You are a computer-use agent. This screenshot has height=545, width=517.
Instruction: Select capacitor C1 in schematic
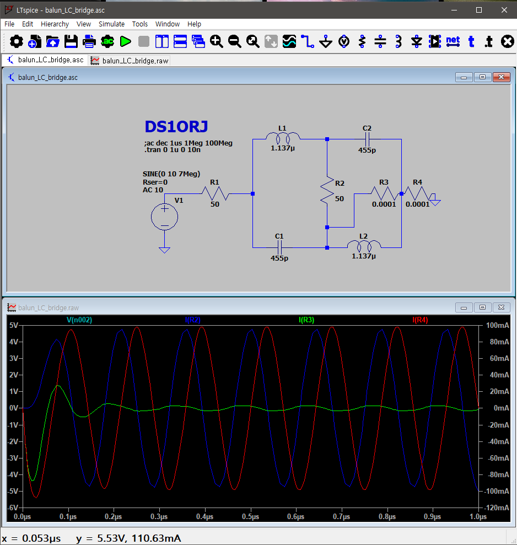pyautogui.click(x=279, y=247)
